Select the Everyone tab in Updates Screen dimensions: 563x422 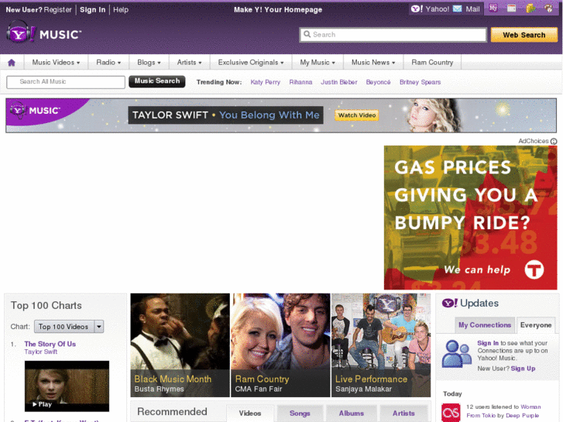click(x=536, y=325)
